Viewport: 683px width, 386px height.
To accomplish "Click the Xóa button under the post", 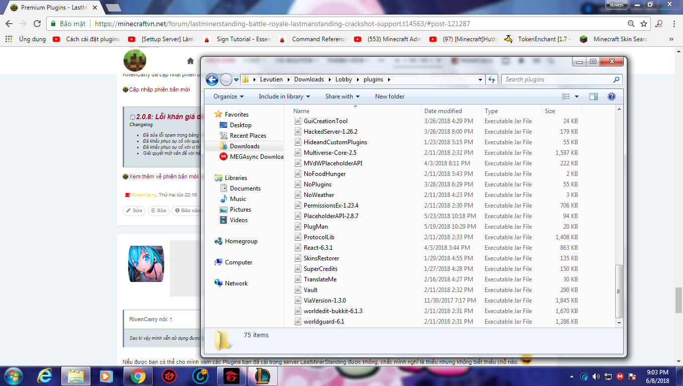I will (158, 211).
